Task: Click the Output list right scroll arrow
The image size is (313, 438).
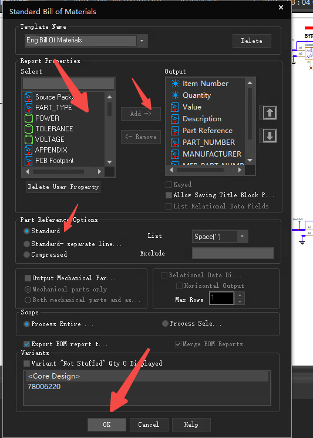Action: coord(240,170)
